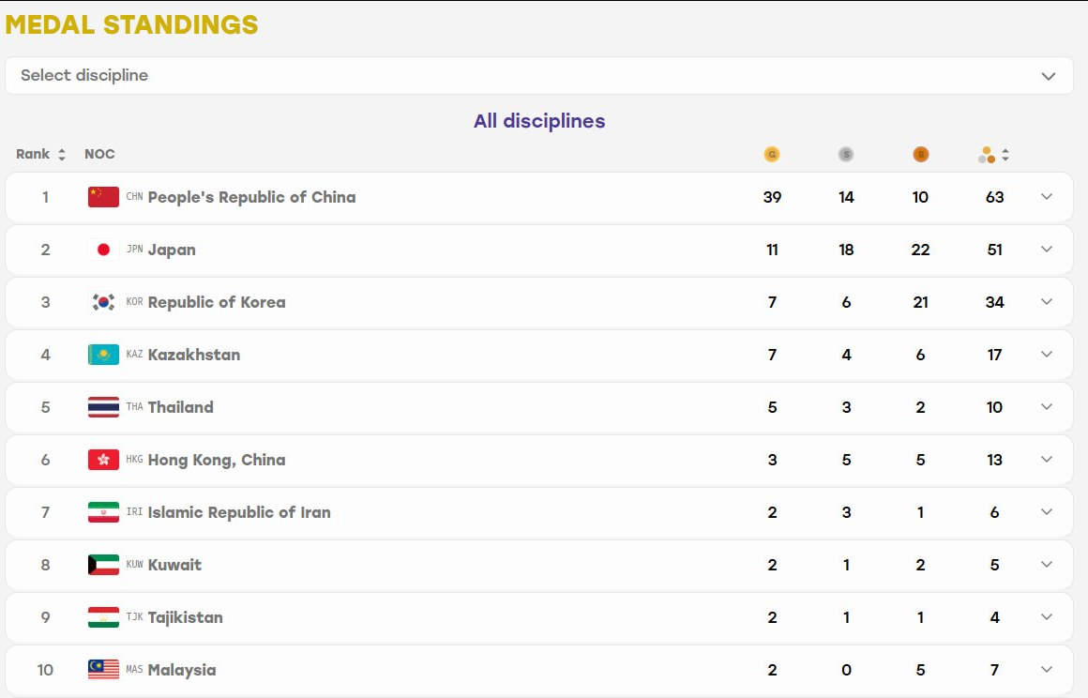Expand People's Republic of China row

coord(1047,197)
